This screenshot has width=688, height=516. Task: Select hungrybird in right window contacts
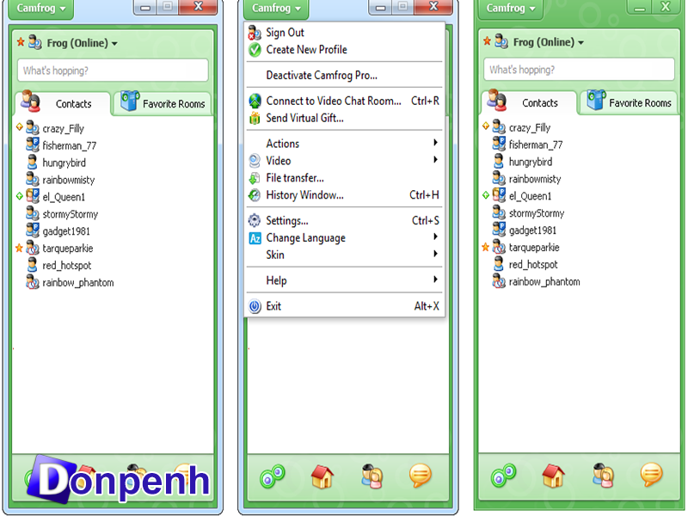pyautogui.click(x=531, y=162)
